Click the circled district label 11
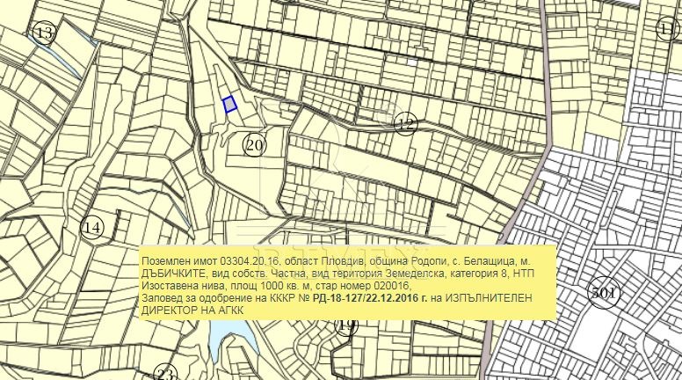This screenshot has width=682, height=380. (x=667, y=30)
